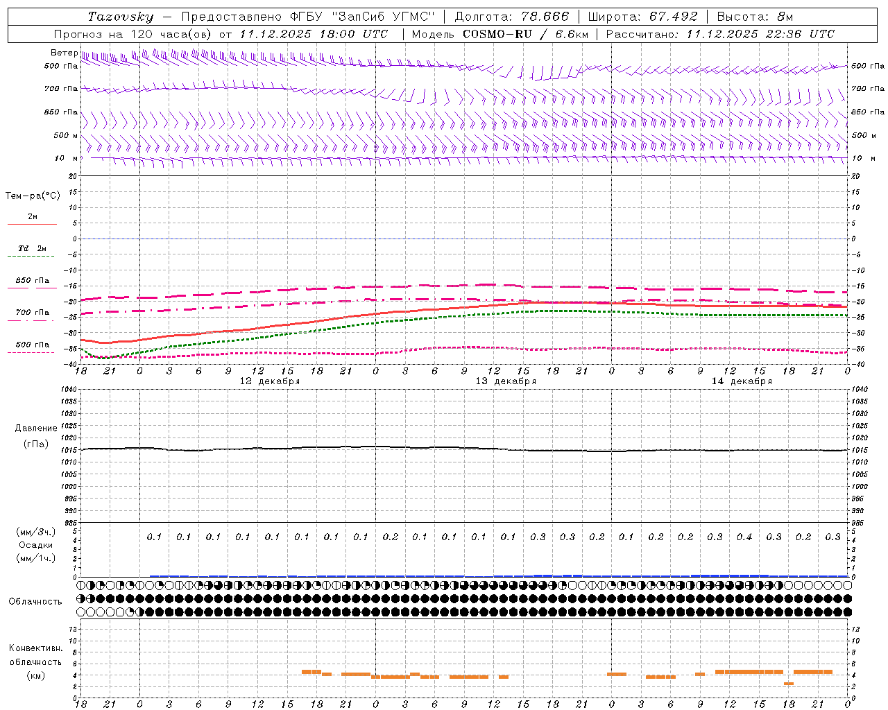Image resolution: width=888 pixels, height=710 pixels.
Task: Click the 'Давление' pressure label
Action: (36, 428)
